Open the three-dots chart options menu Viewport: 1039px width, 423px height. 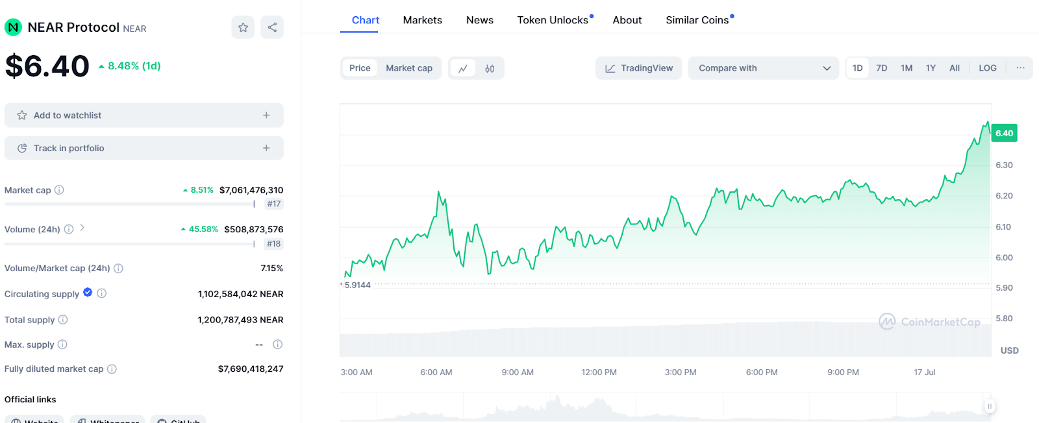pyautogui.click(x=1020, y=68)
